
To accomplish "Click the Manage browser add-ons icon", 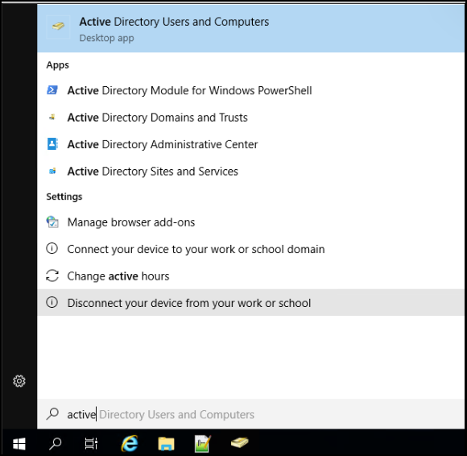I will [x=52, y=222].
